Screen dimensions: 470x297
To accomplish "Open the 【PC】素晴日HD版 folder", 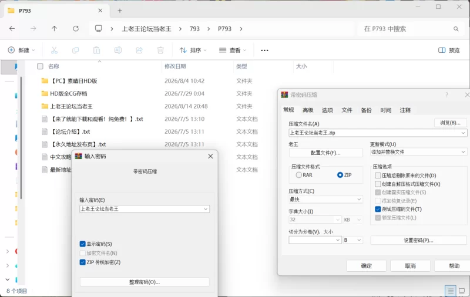I will point(73,81).
